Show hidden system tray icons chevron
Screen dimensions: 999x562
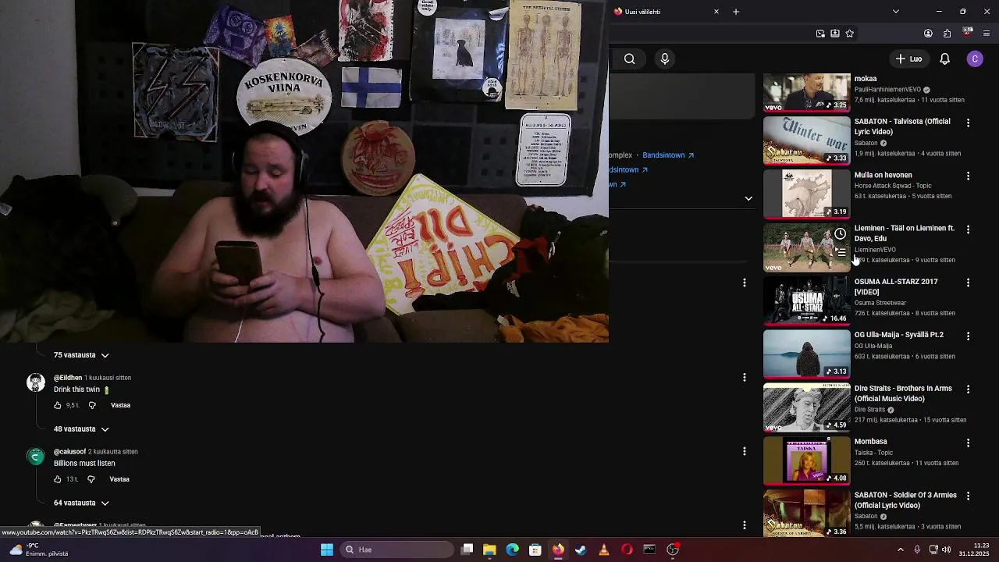tap(900, 550)
